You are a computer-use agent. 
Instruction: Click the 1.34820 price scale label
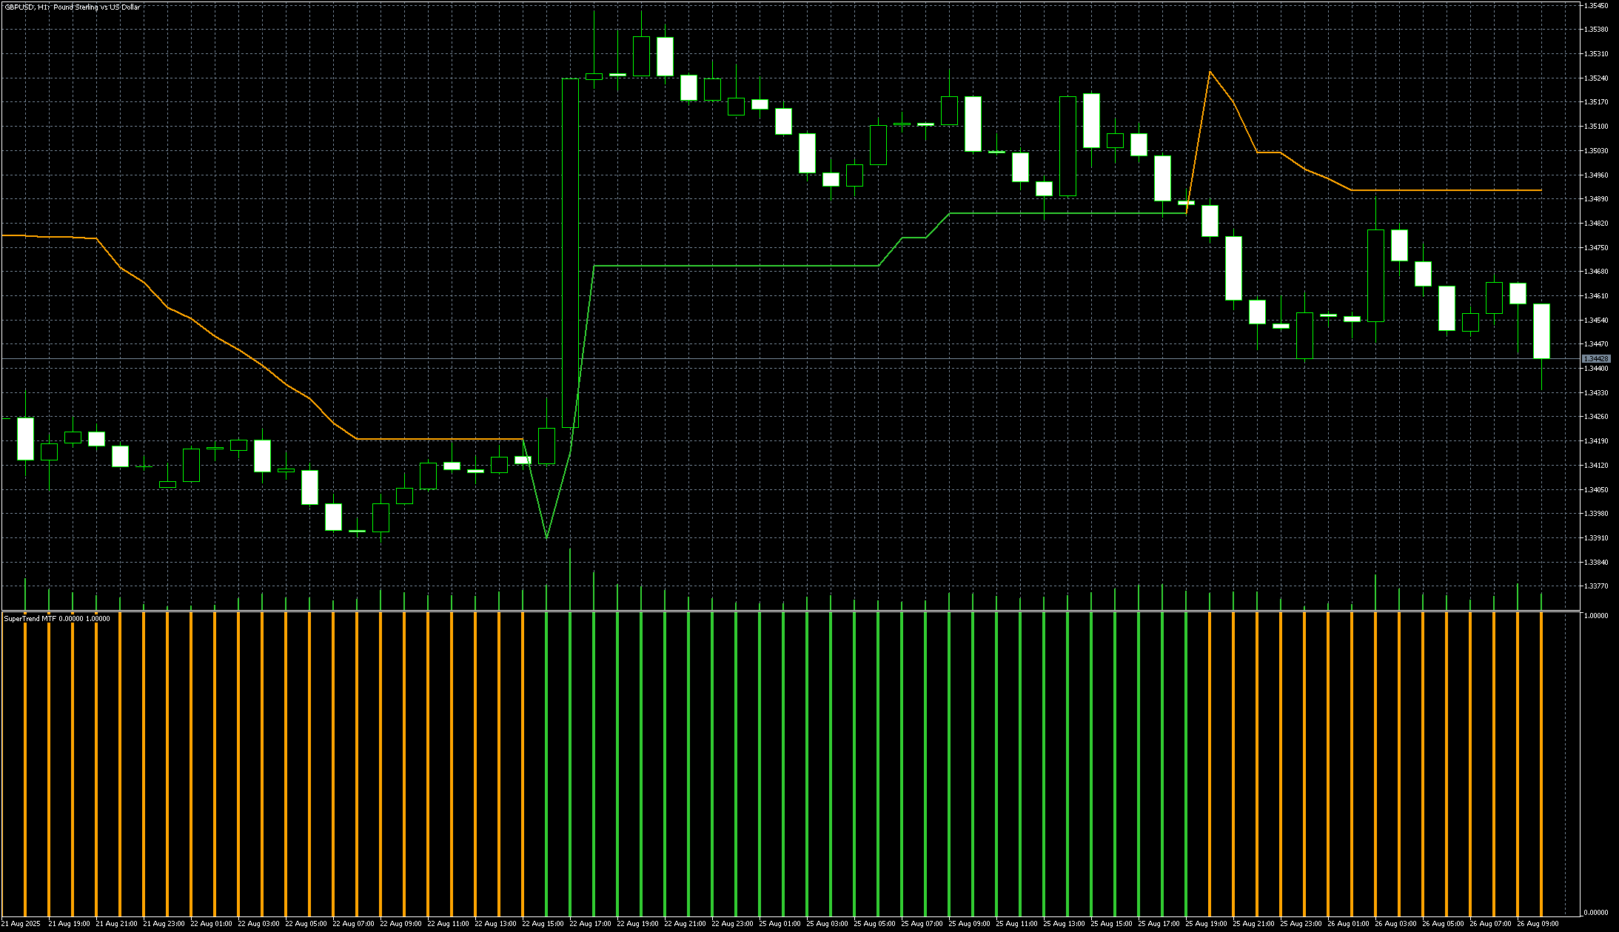pos(1595,224)
